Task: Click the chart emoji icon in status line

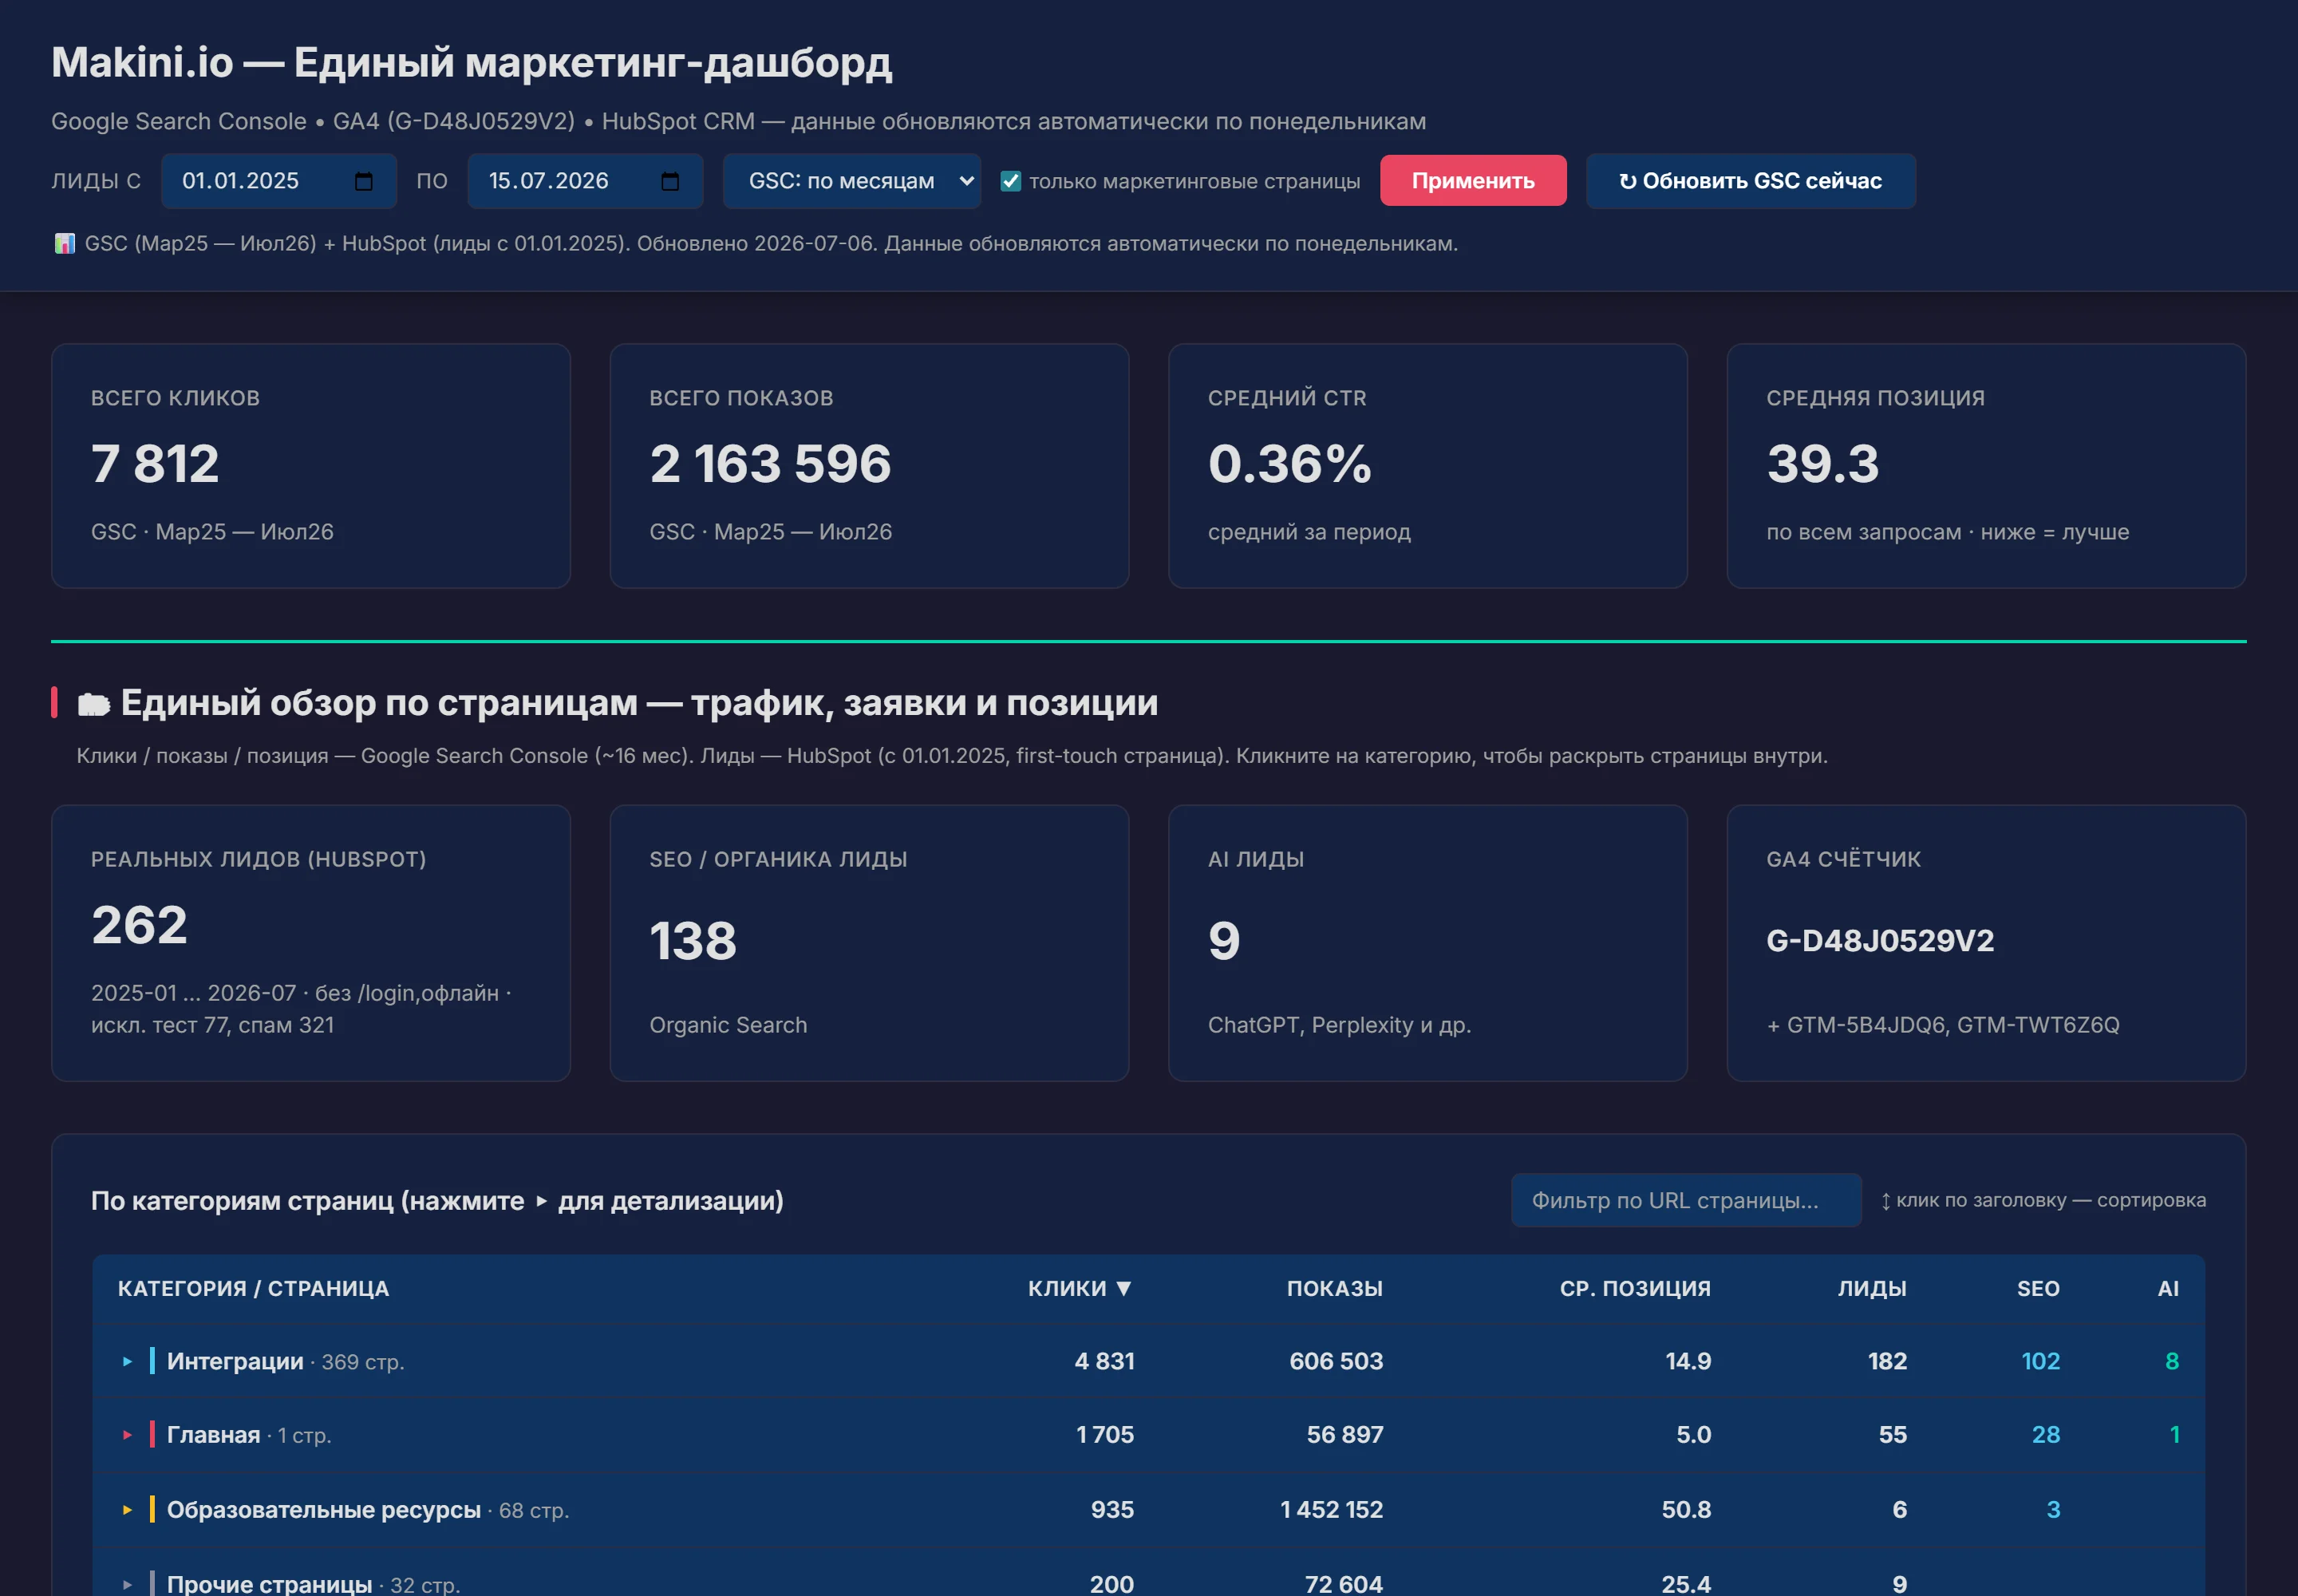Action: [65, 243]
